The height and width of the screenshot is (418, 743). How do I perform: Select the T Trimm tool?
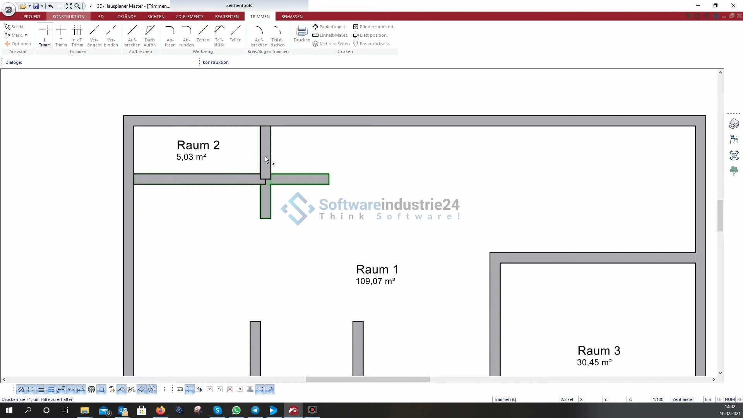point(61,36)
